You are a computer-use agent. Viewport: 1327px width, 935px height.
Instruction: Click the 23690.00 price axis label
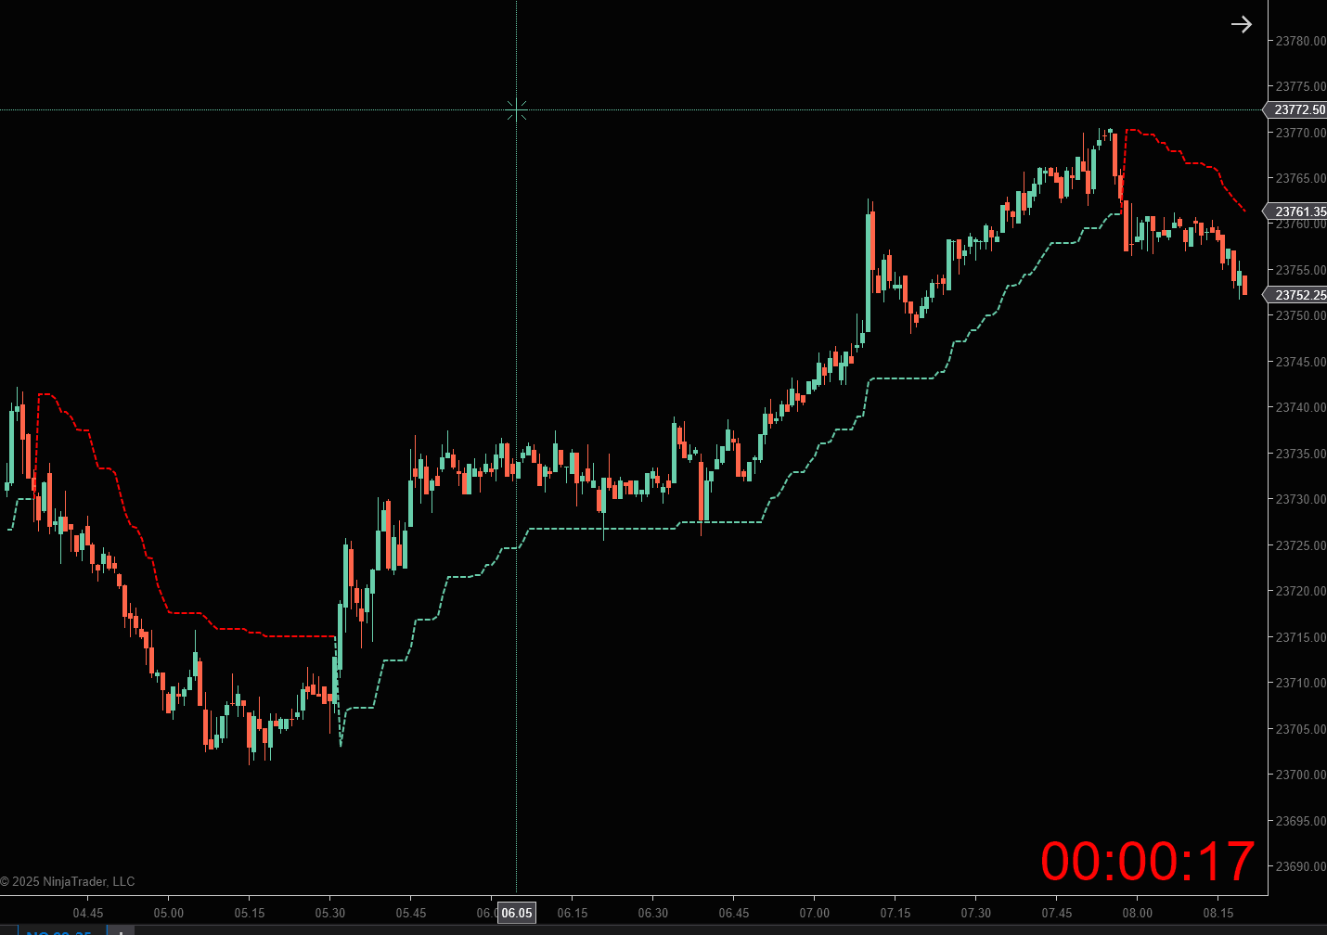(x=1298, y=866)
